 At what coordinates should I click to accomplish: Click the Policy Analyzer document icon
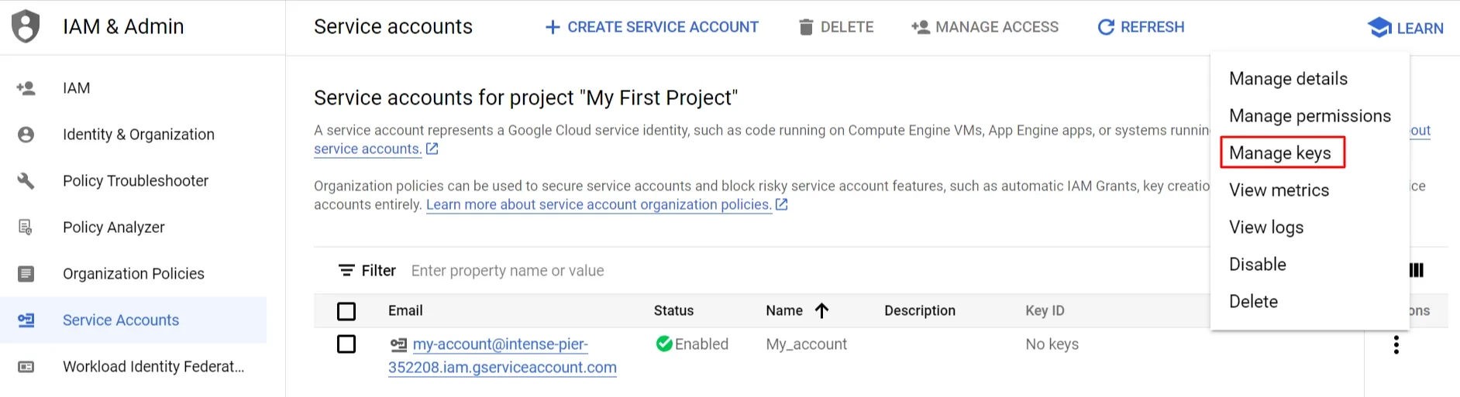coord(26,228)
